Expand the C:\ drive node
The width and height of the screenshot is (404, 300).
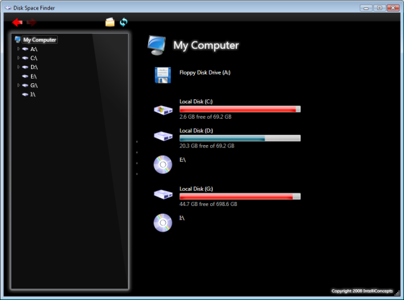click(x=18, y=58)
